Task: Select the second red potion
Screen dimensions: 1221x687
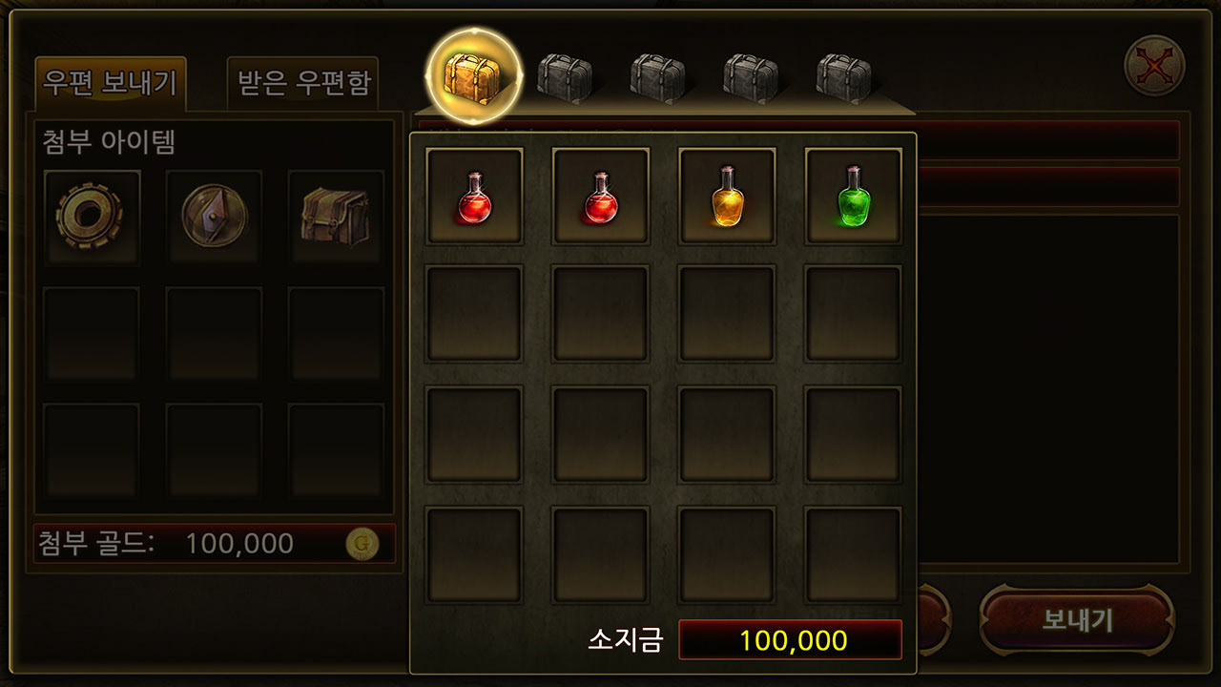Action: coord(601,196)
